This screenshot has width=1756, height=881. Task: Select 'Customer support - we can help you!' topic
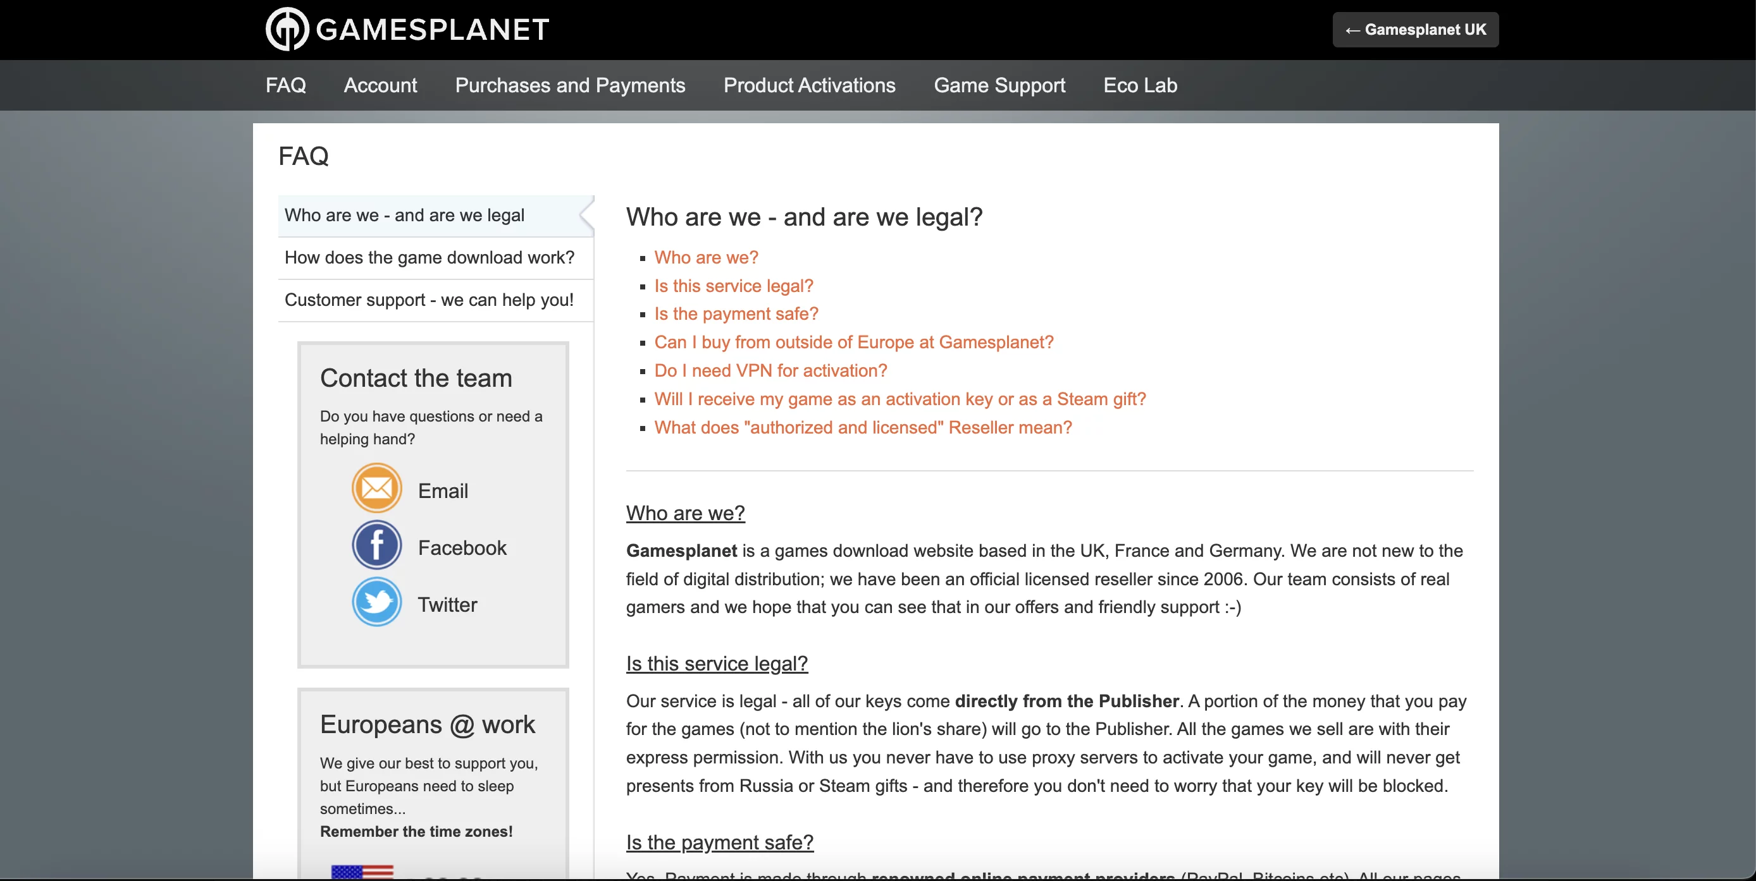tap(429, 300)
